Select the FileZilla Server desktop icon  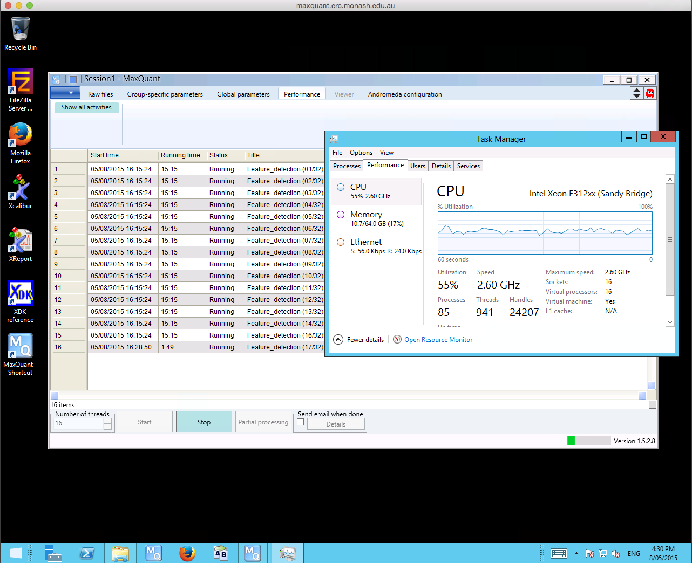click(x=21, y=90)
